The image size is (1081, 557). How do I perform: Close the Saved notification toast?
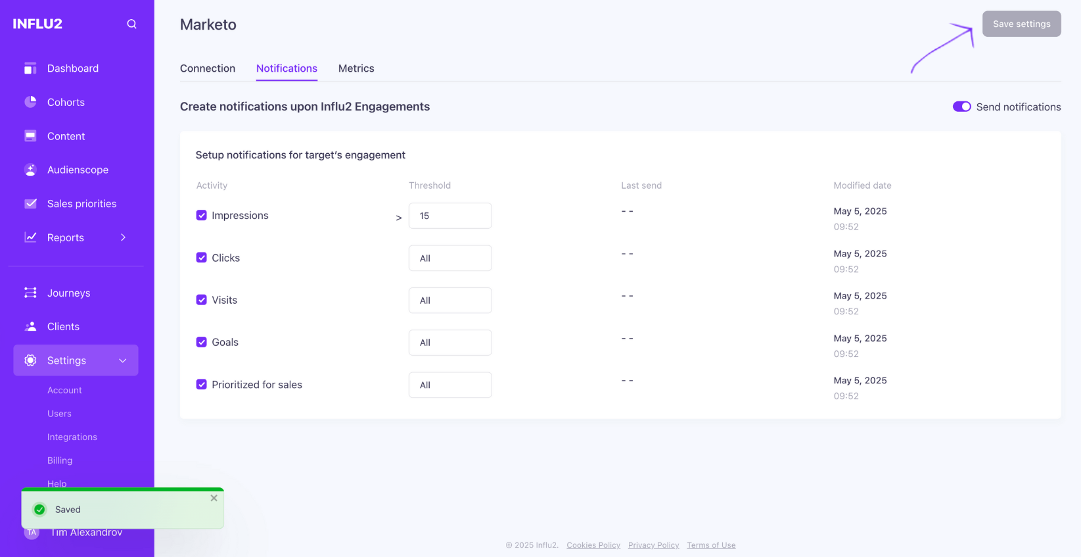214,498
